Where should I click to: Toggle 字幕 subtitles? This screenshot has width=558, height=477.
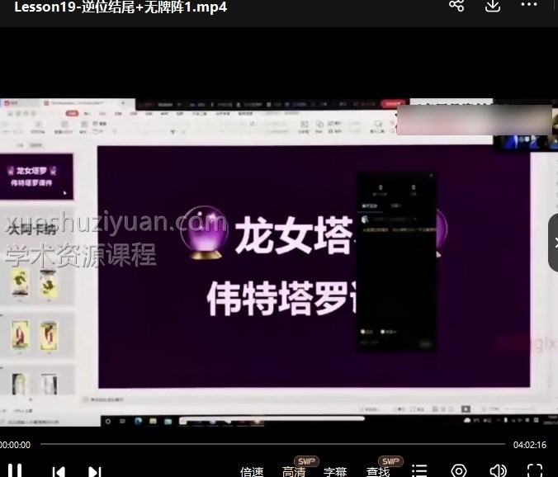(335, 472)
